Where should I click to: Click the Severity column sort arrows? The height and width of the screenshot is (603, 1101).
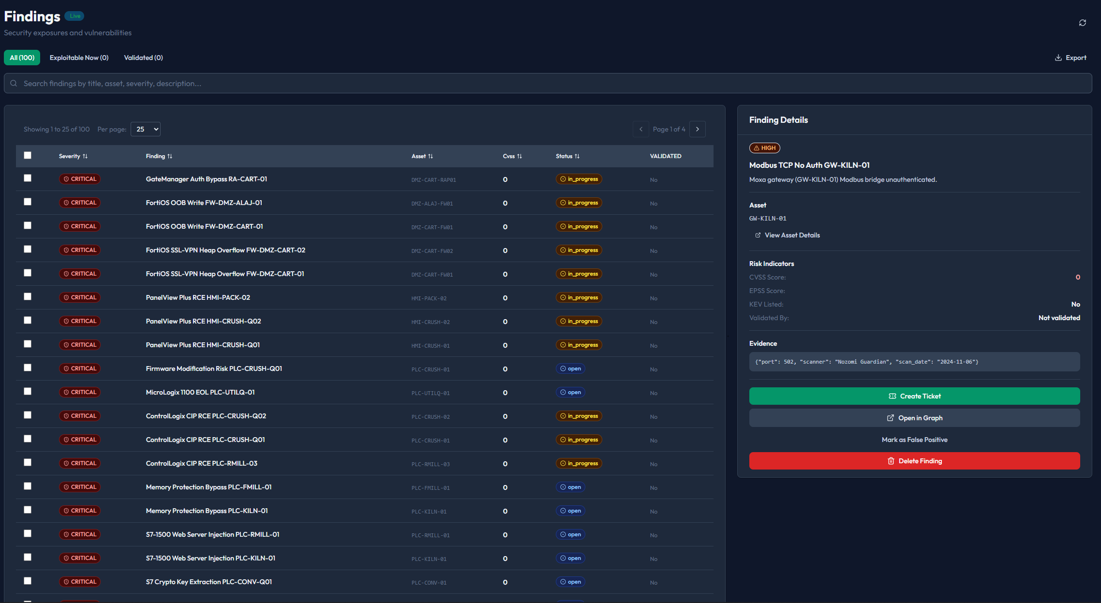point(85,156)
